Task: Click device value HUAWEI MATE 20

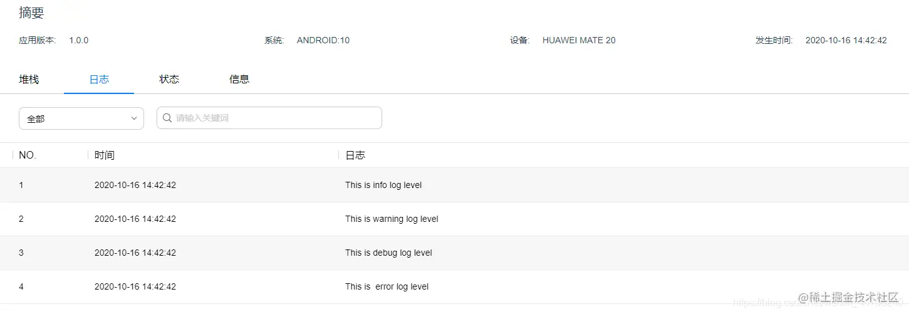Action: tap(579, 40)
